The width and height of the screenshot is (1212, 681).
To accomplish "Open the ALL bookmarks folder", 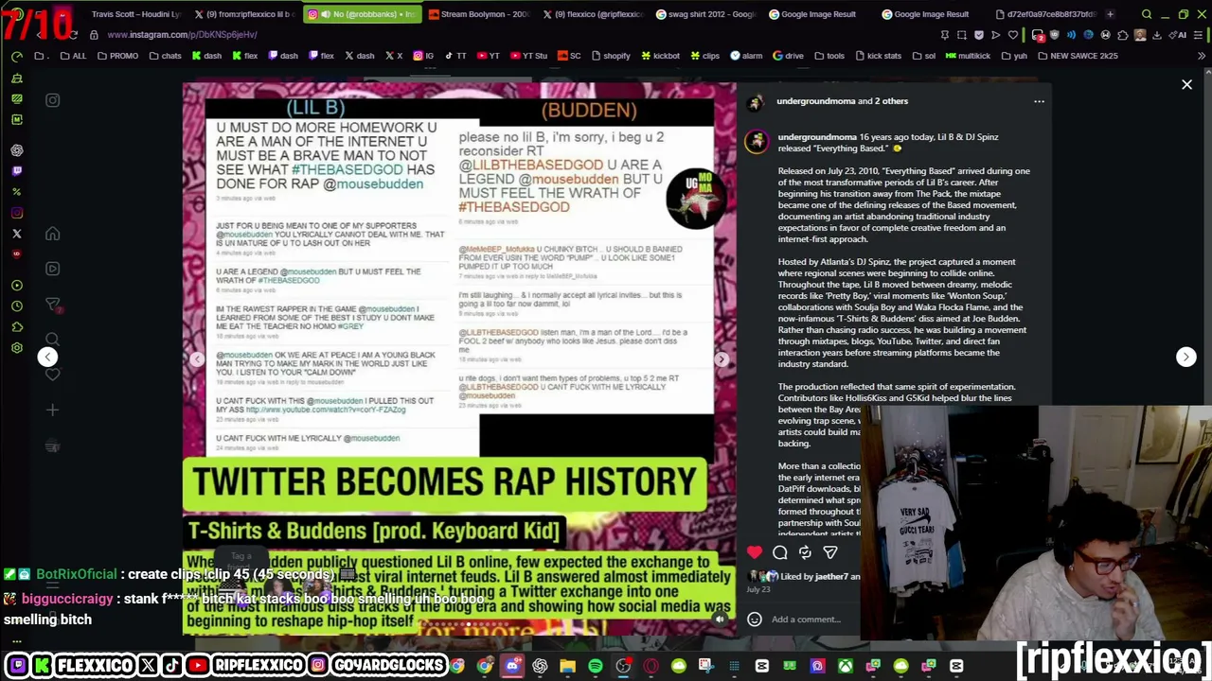I will [x=73, y=56].
